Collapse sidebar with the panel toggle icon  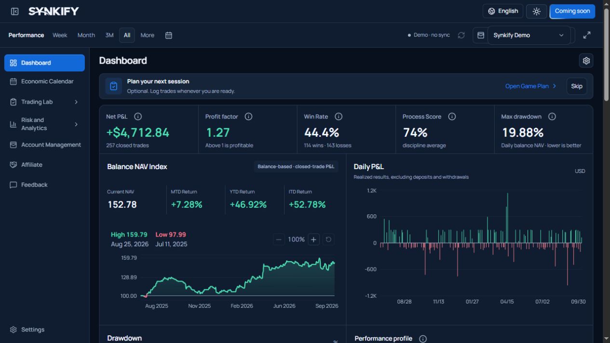point(15,11)
